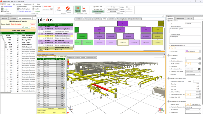Open the Production Flow direction dropdown
The width and height of the screenshot is (203, 114).
click(x=193, y=107)
